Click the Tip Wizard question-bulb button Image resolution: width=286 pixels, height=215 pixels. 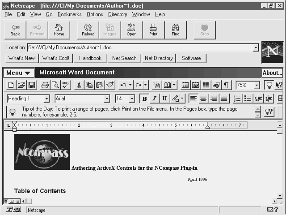(x=269, y=112)
